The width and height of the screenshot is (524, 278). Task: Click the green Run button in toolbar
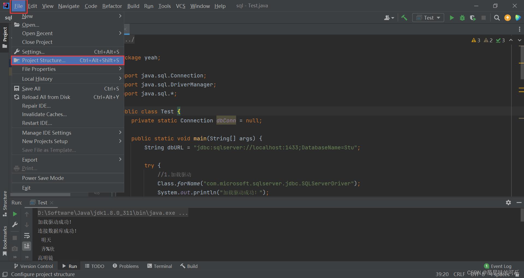click(x=452, y=18)
